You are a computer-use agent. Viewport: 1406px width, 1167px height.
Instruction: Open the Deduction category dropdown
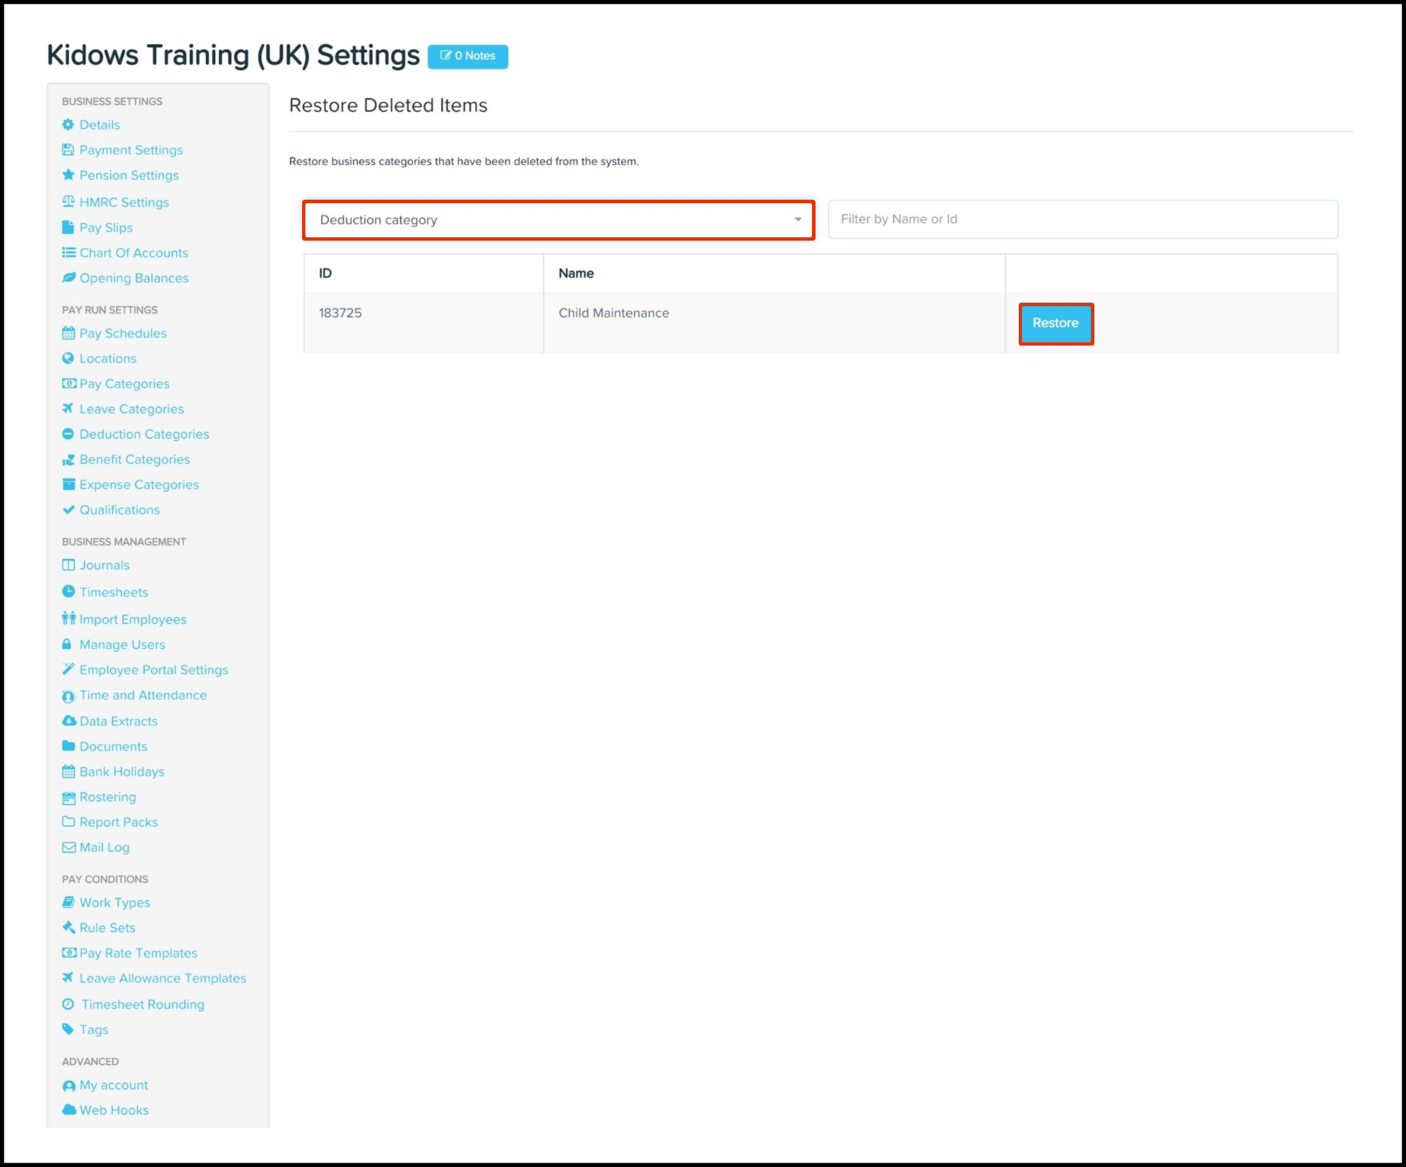[x=558, y=219]
